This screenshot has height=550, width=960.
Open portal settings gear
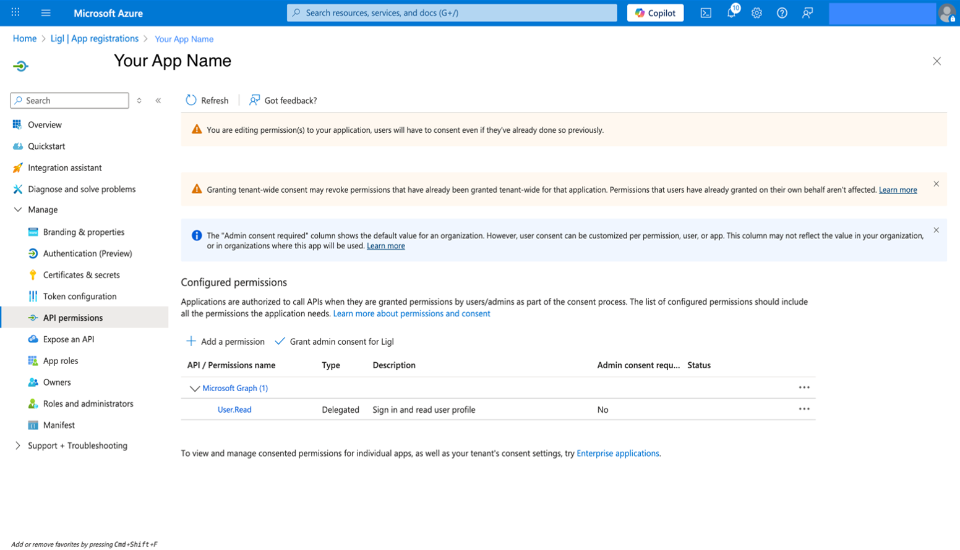(756, 13)
